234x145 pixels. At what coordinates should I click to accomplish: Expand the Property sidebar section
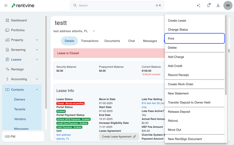coord(37,40)
